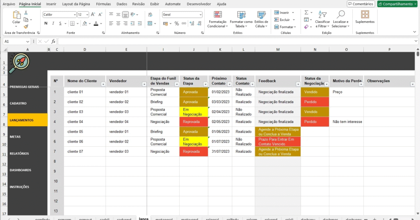The width and height of the screenshot is (420, 220).
Task: Open Localizar e Selecionar magnifier
Action: tap(340, 19)
